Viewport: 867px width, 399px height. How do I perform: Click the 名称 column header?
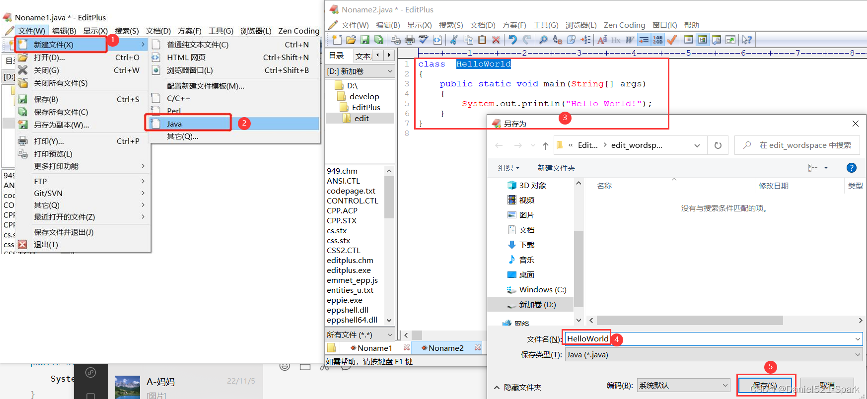pos(604,186)
